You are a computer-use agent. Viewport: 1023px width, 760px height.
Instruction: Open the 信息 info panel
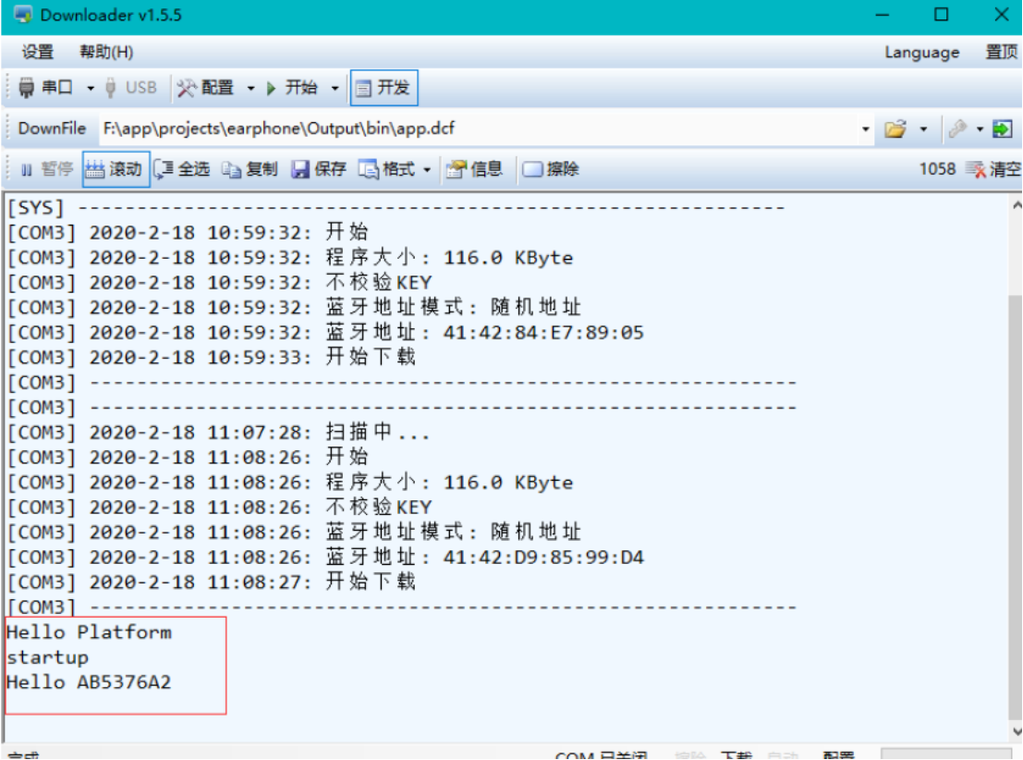tap(474, 170)
